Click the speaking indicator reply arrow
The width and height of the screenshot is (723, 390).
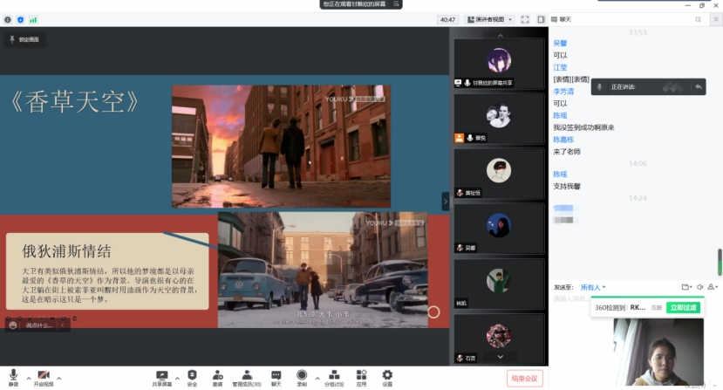point(699,86)
